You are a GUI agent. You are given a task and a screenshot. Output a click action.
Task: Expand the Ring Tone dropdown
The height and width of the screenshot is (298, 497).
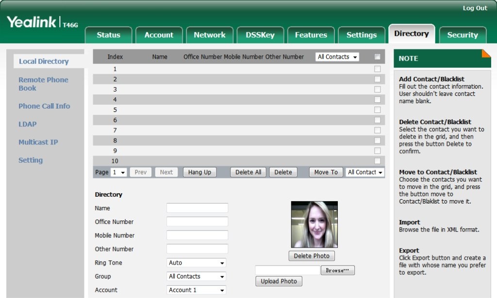197,263
